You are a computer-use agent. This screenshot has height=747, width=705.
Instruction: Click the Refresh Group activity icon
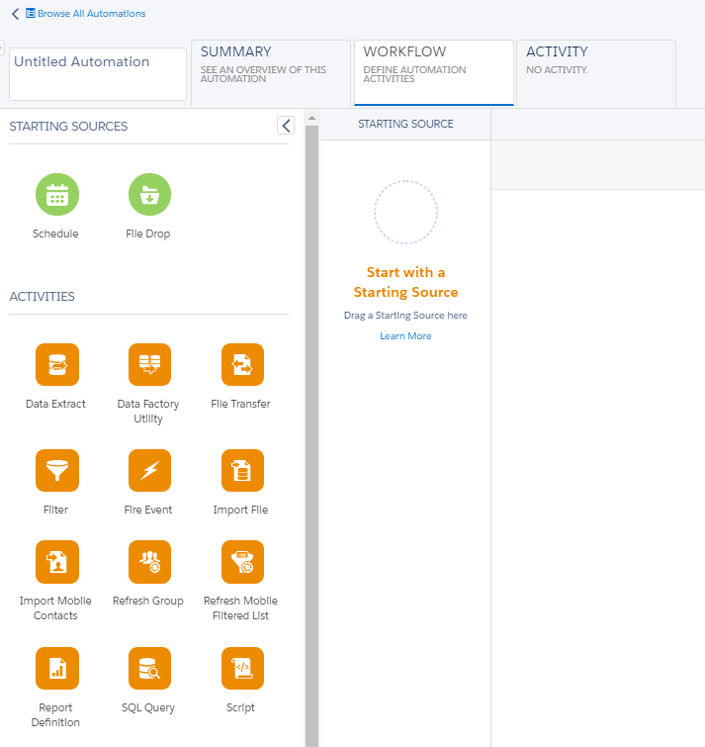[149, 562]
